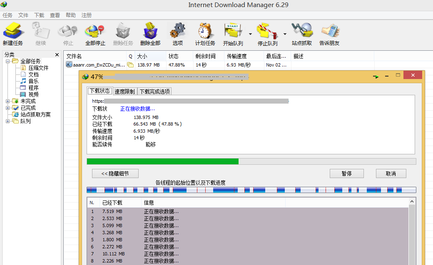433x265 pixels.
Task: Select 站点抓取方案 in tree
Action: (36, 114)
